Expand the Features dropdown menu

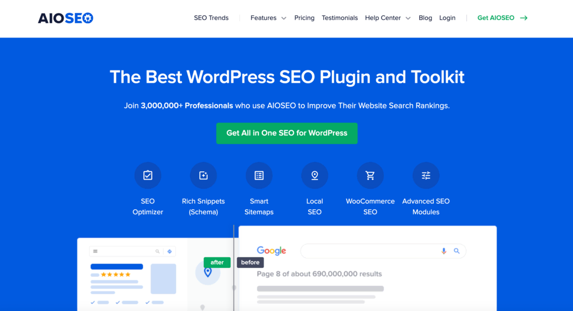[268, 18]
